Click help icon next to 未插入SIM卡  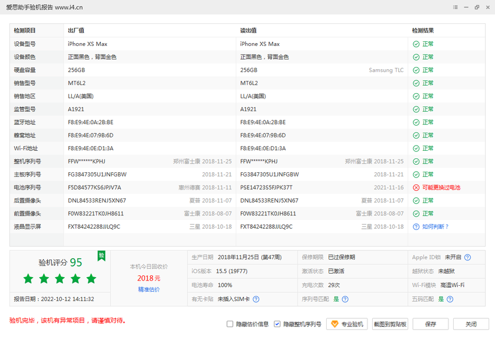click(x=256, y=299)
